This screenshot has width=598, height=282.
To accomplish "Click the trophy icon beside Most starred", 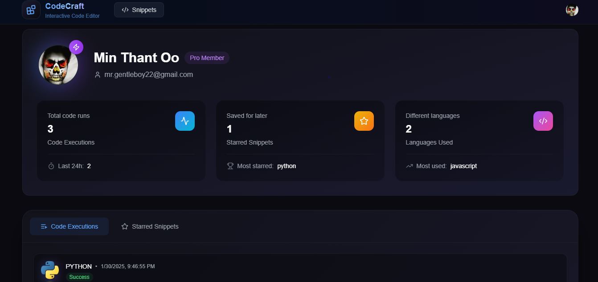I will (230, 166).
